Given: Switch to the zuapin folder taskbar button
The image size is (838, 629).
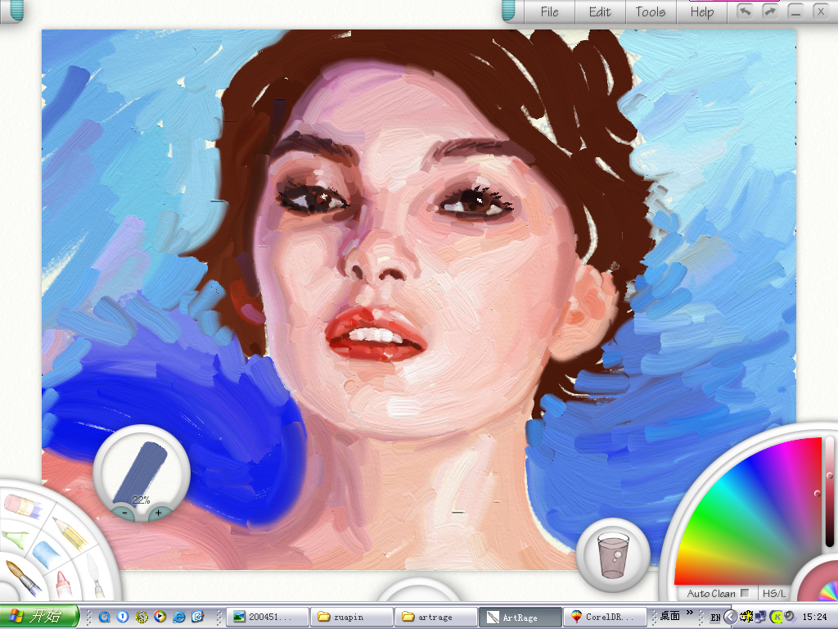Looking at the screenshot, I should click(352, 617).
